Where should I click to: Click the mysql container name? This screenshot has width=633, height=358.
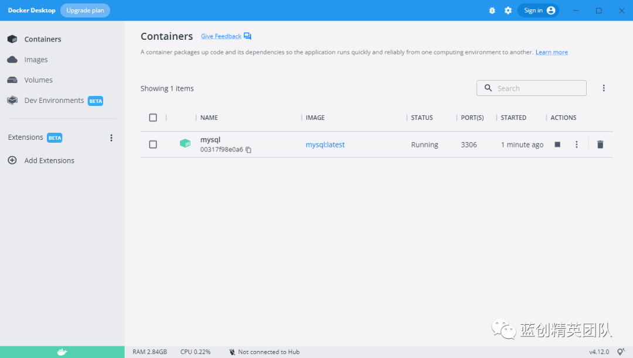pyautogui.click(x=210, y=140)
